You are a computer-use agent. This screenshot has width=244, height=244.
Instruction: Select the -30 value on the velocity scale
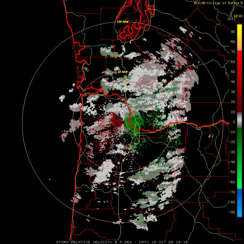[232, 152]
